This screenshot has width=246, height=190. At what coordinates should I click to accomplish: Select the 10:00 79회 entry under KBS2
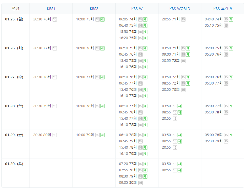(85, 135)
